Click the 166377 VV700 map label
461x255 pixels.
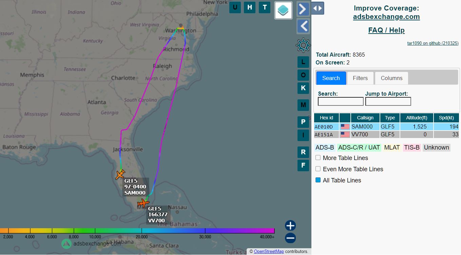pyautogui.click(x=158, y=215)
